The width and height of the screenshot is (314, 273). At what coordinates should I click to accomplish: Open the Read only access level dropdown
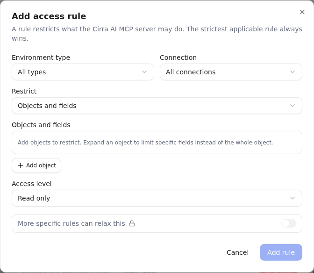(157, 198)
